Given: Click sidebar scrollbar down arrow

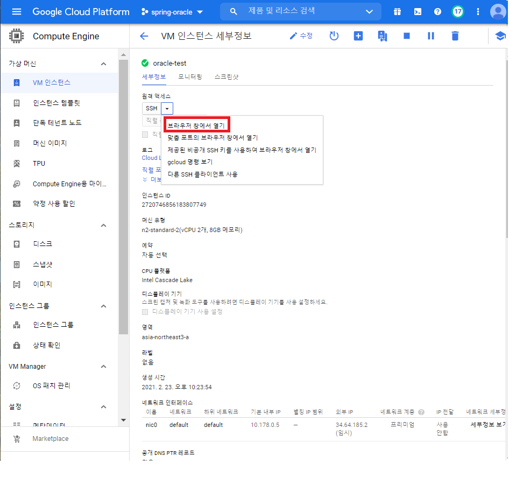Looking at the screenshot, I should [123, 420].
